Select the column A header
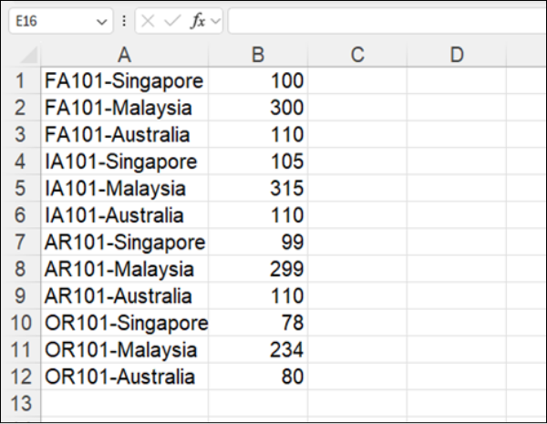This screenshot has height=424, width=547. pyautogui.click(x=124, y=55)
